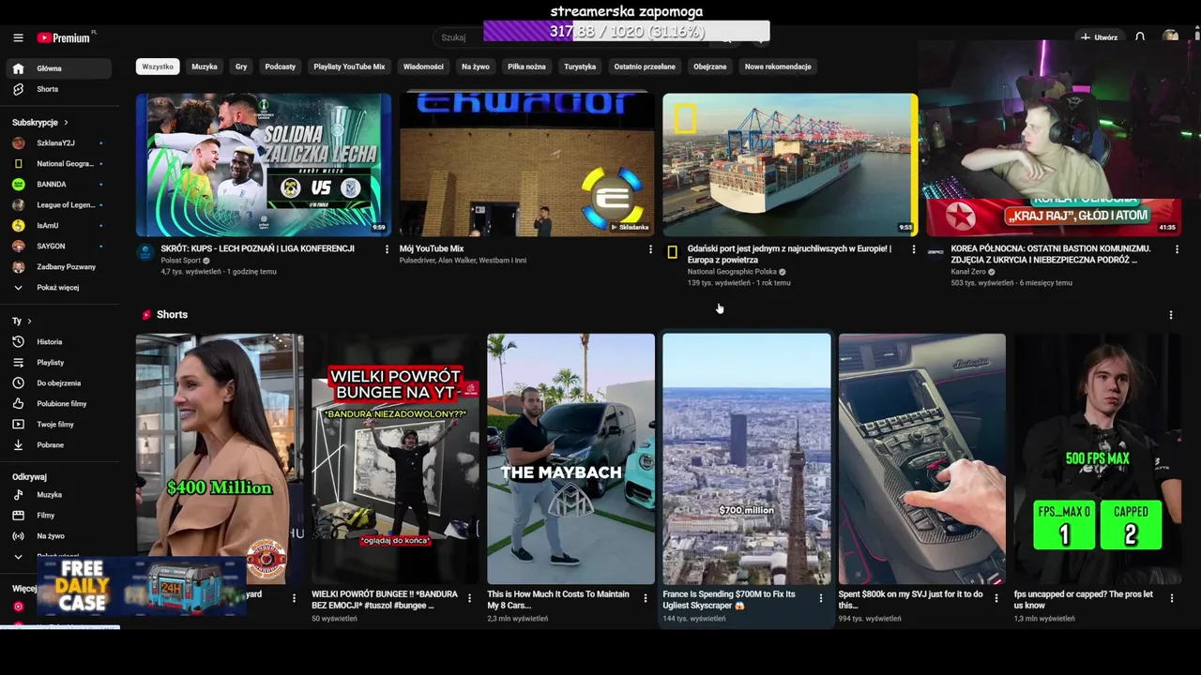Open options for France $700M short
The height and width of the screenshot is (675, 1201).
click(820, 598)
